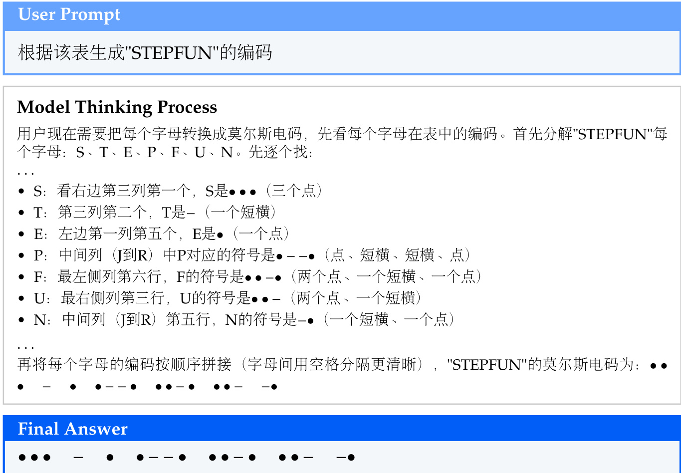Click the last Morse line in thinking process

point(147,387)
